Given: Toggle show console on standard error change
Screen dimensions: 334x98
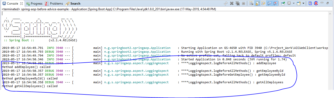Looking at the screenshot, I should (275, 3).
